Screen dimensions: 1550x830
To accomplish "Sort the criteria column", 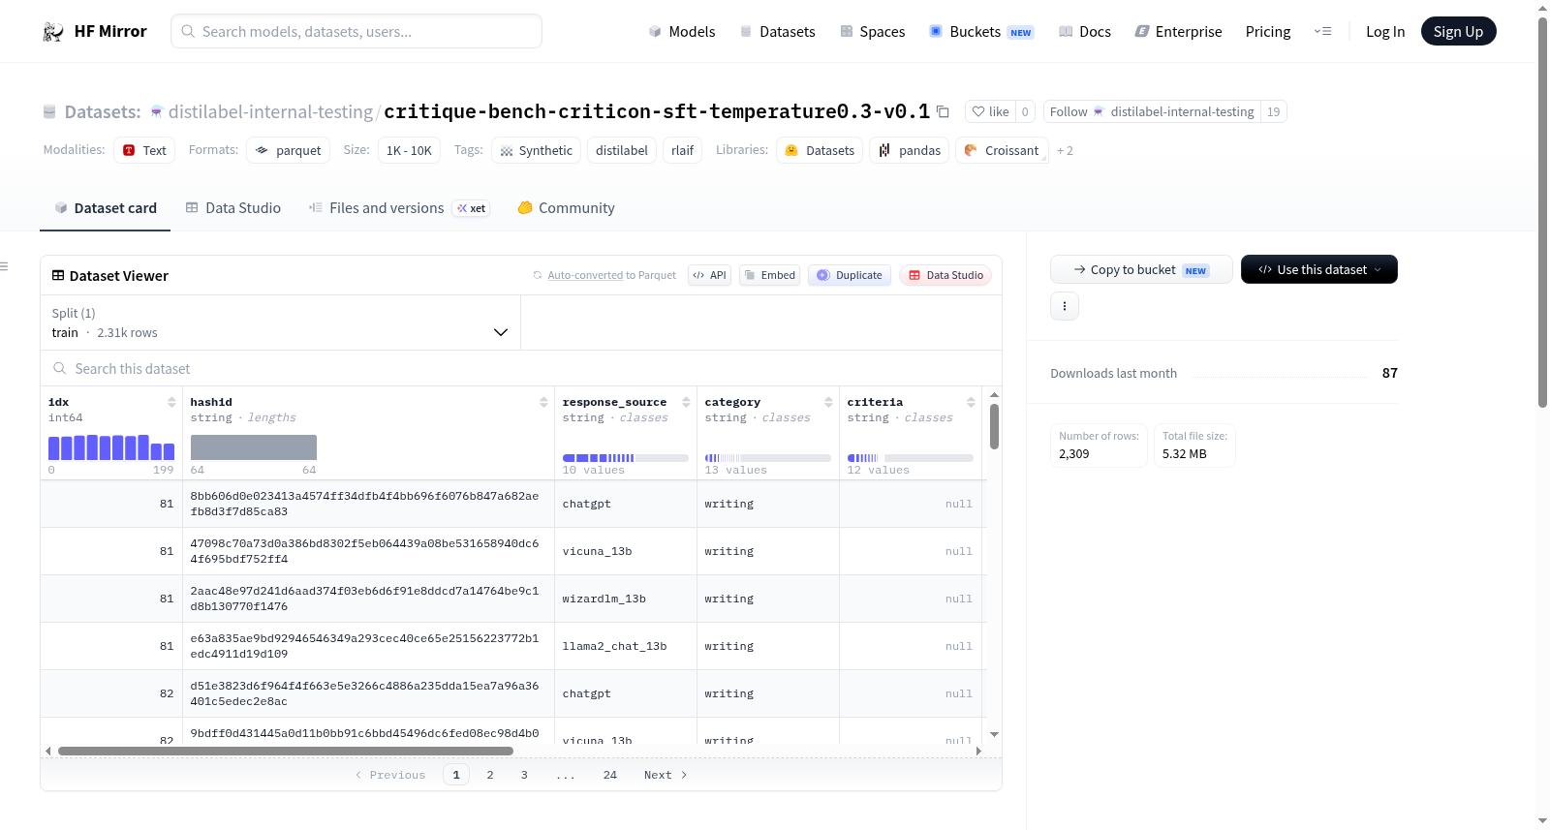I will click(x=971, y=402).
